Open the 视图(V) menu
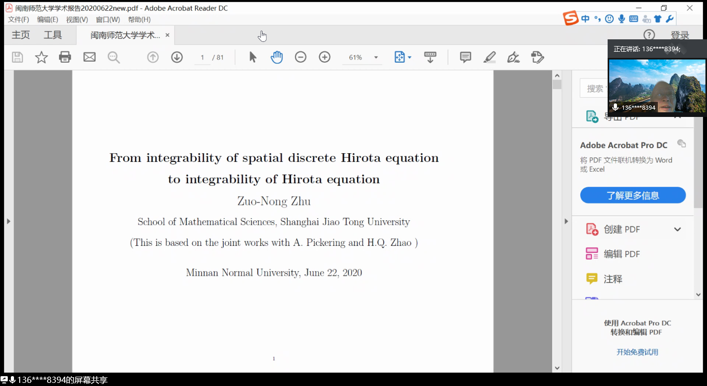 pos(77,20)
